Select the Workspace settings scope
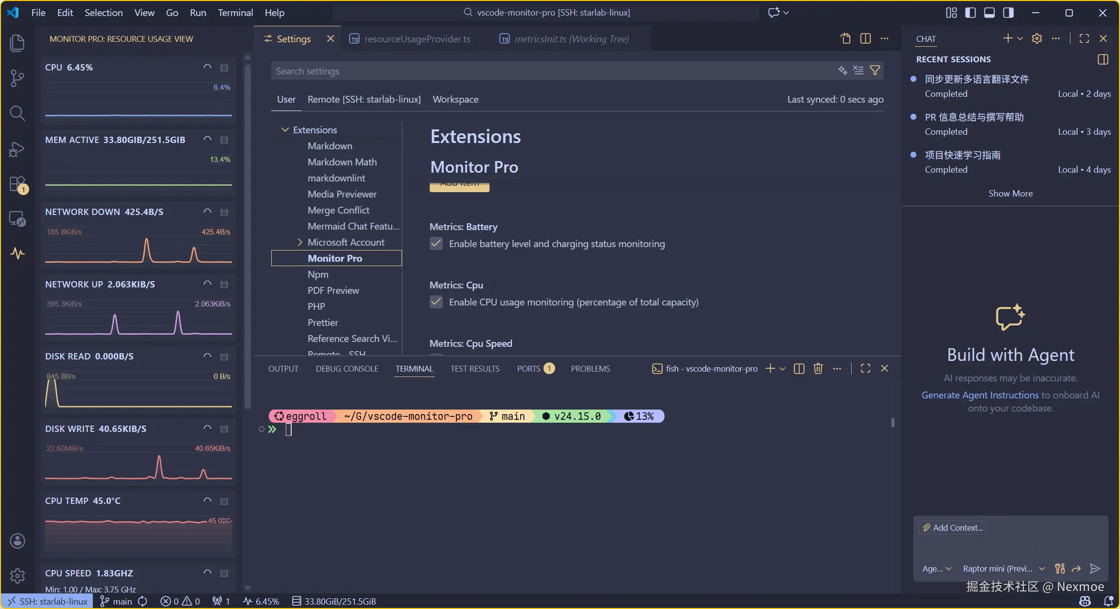The height and width of the screenshot is (609, 1120). [455, 99]
